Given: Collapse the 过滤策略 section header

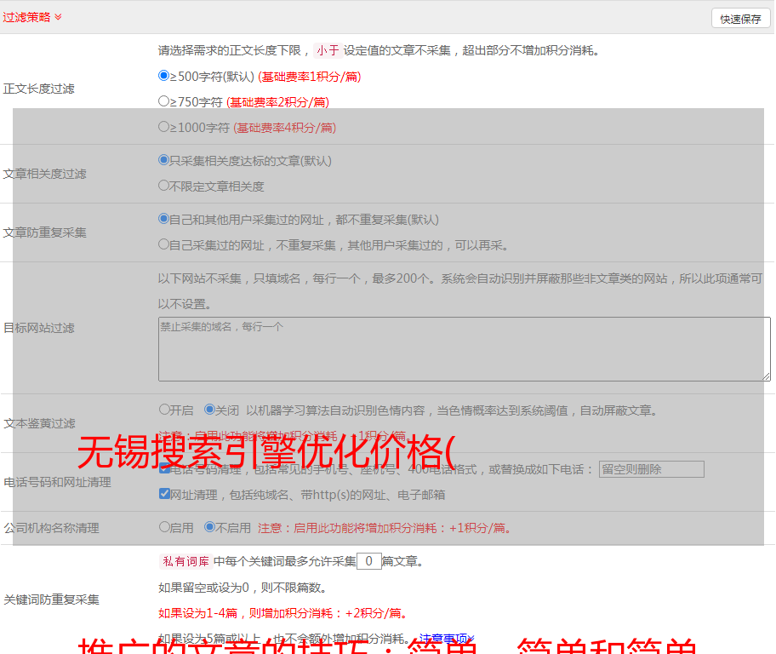Looking at the screenshot, I should pyautogui.click(x=32, y=17).
